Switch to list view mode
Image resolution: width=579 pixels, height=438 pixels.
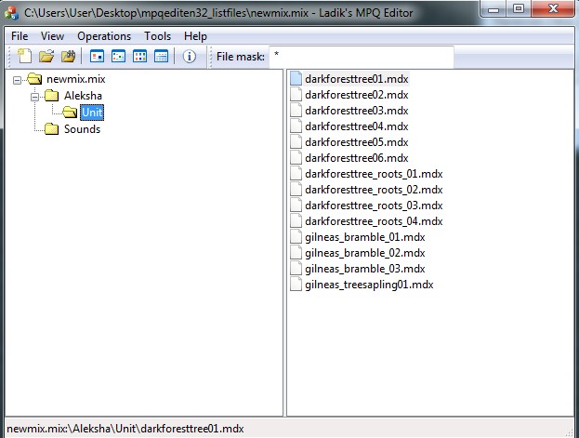[139, 56]
